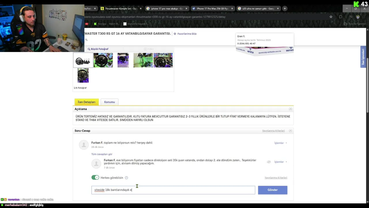Click the address bar URL
The image size is (369, 208).
pyautogui.click(x=155, y=17)
